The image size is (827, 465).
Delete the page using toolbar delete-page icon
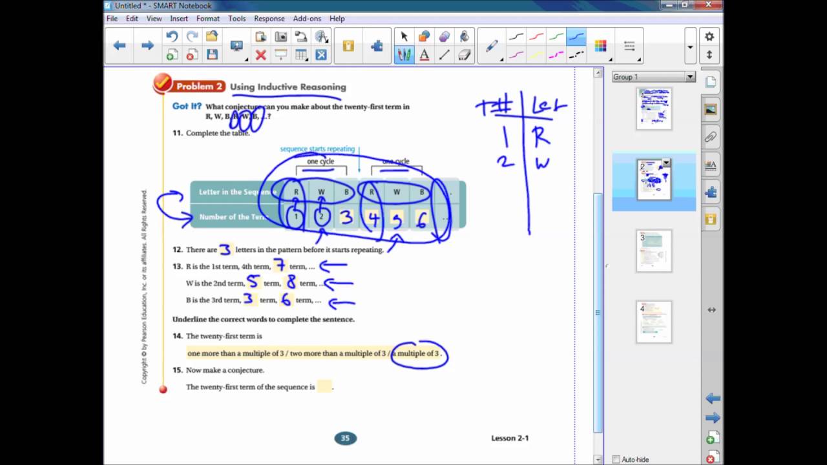[x=192, y=56]
